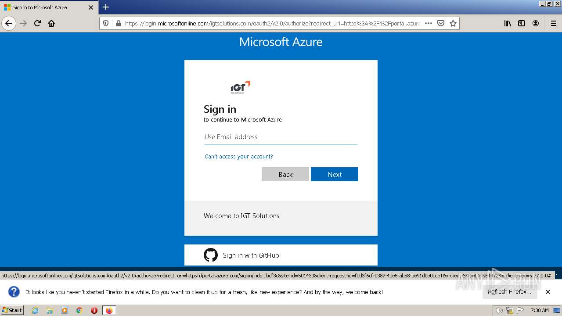This screenshot has width=562, height=316.
Task: Open the Action Center flag icon
Action: pos(520,310)
